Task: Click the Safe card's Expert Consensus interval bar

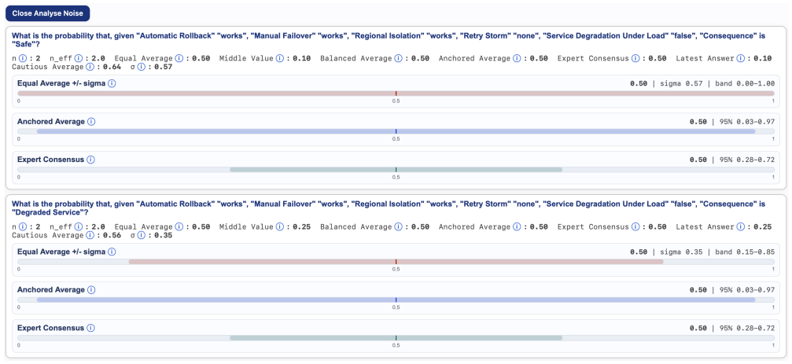Action: (x=396, y=170)
